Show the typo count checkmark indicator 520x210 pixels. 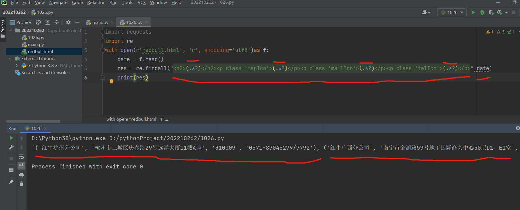click(x=511, y=32)
